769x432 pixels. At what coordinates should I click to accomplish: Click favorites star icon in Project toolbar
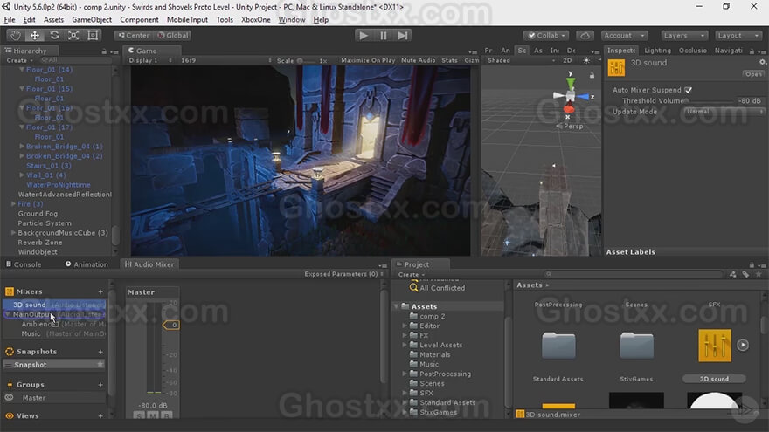[759, 274]
